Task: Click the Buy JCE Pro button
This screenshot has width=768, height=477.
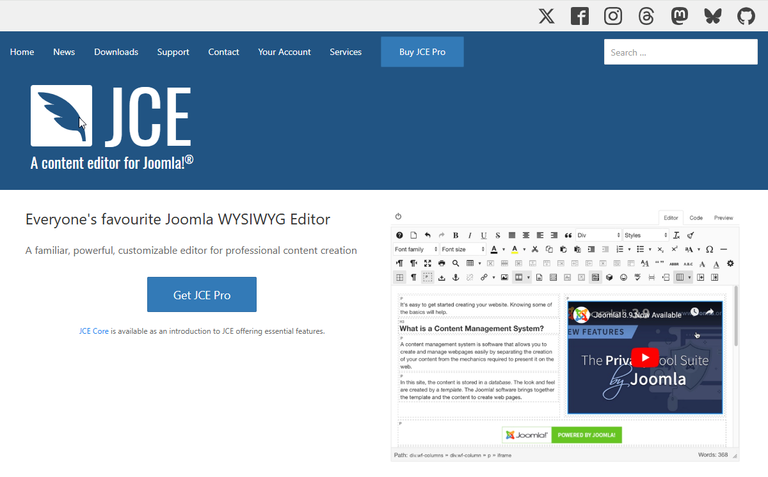Action: pos(422,52)
